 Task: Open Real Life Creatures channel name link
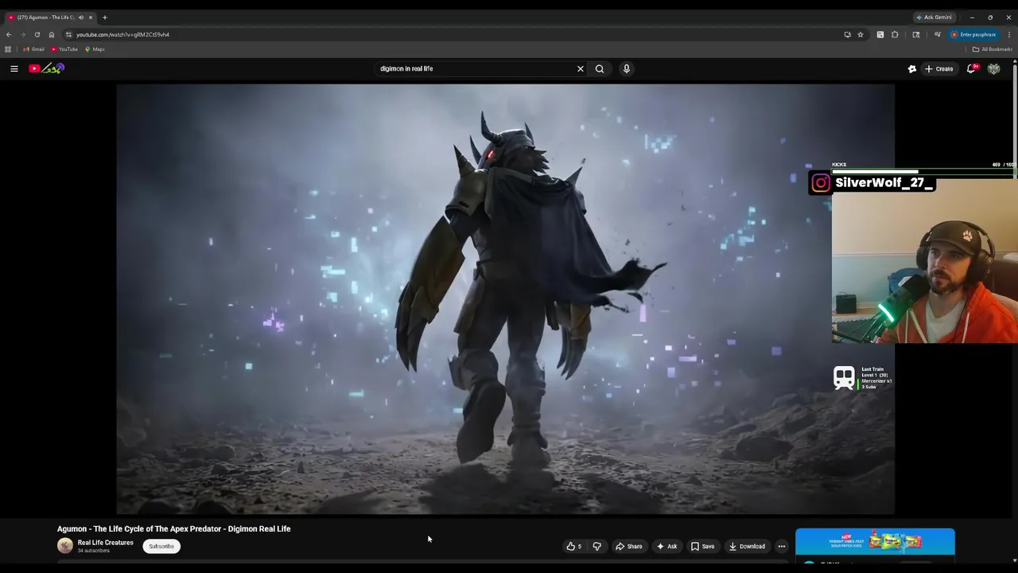[x=105, y=543]
